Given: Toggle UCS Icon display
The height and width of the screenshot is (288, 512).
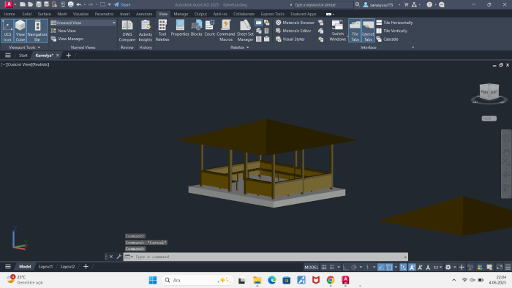Looking at the screenshot, I should 7,31.
